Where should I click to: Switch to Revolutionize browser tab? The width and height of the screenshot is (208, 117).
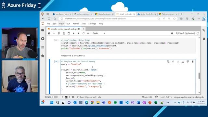(104, 14)
